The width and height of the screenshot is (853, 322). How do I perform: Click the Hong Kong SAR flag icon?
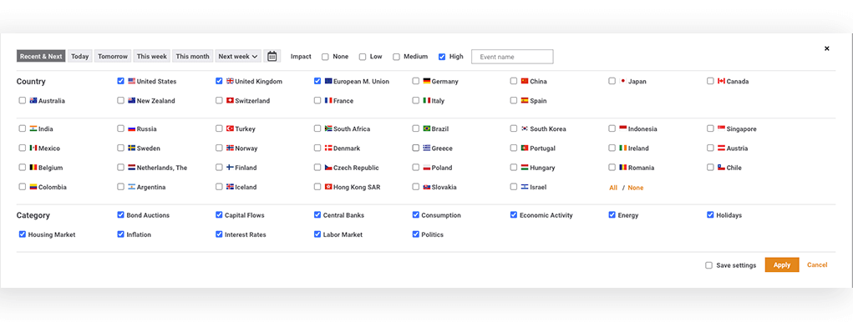point(328,187)
